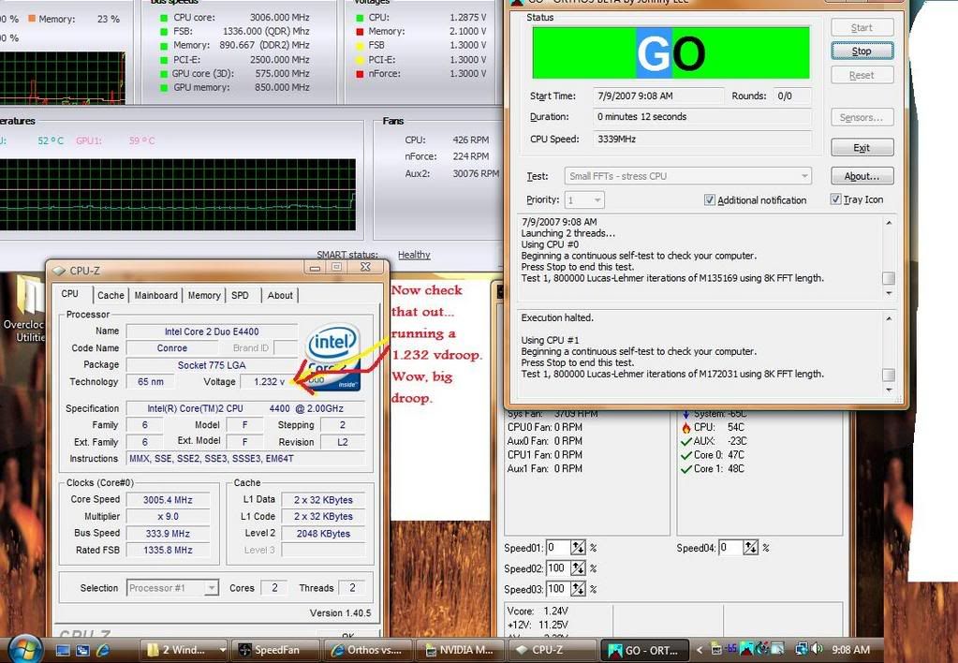
Task: Click the checkmark icon beside Core 0
Action: [x=686, y=455]
